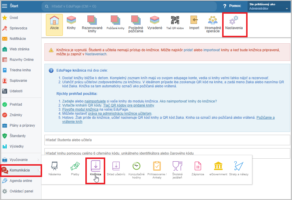
Task: Open 'Požičanie a vrátenie kníh' link
Action: coord(266,118)
